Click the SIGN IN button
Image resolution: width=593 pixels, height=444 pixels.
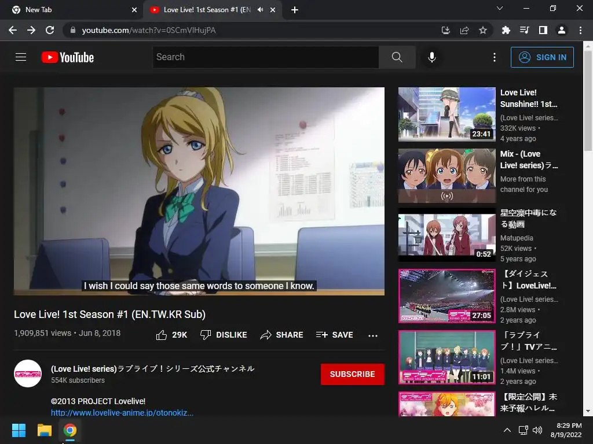pyautogui.click(x=542, y=57)
